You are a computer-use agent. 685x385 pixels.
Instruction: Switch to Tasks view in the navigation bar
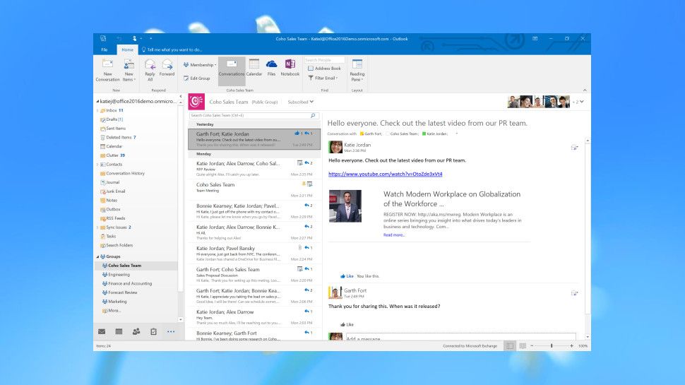(x=153, y=332)
